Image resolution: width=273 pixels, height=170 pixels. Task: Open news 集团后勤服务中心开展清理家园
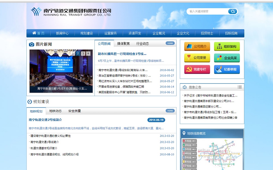click(124, 92)
